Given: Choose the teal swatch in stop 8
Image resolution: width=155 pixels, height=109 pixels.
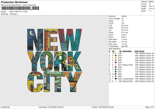Looking at the screenshot, I should 116,69.
